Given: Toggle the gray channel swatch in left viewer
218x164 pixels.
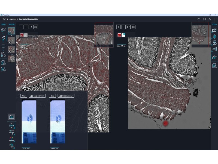Looking at the screenshot, I should point(26,35).
